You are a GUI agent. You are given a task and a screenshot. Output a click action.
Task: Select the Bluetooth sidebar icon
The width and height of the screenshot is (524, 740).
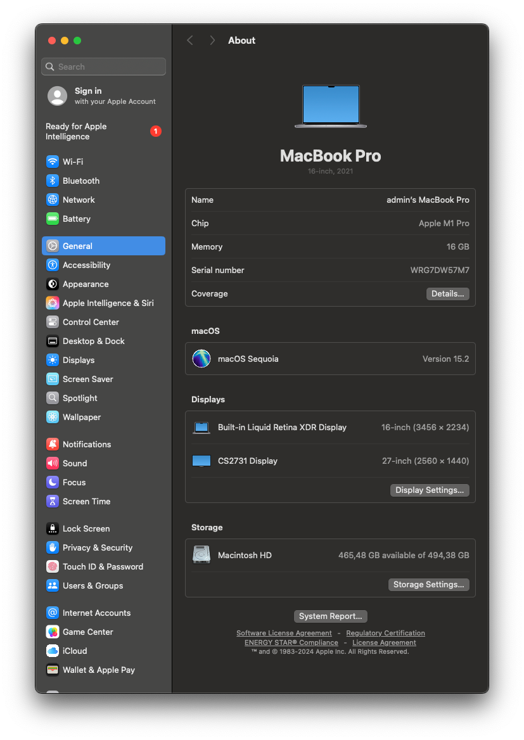52,181
